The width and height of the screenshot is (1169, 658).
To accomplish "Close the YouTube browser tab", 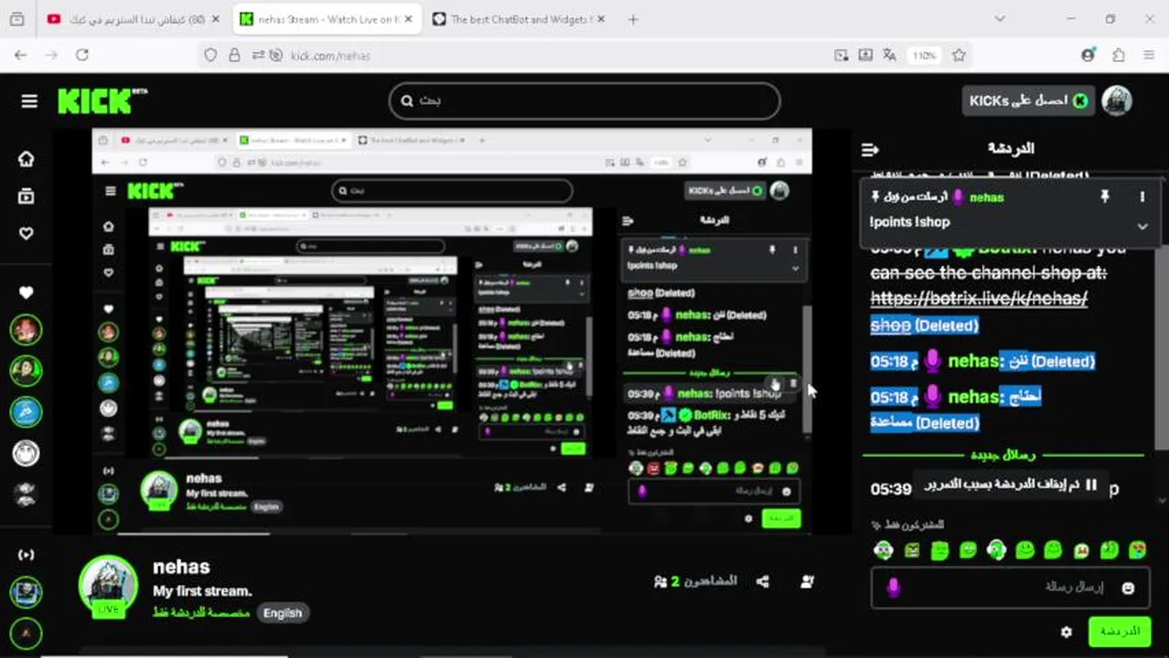I will point(214,19).
